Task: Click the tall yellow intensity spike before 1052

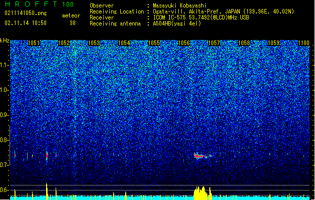Action: click(47, 191)
